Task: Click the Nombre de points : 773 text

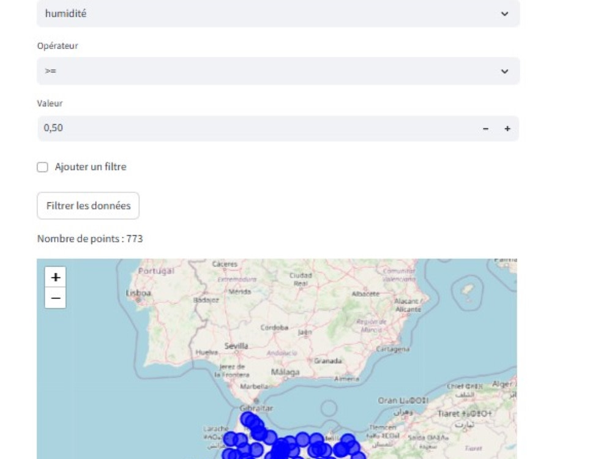Action: click(90, 239)
